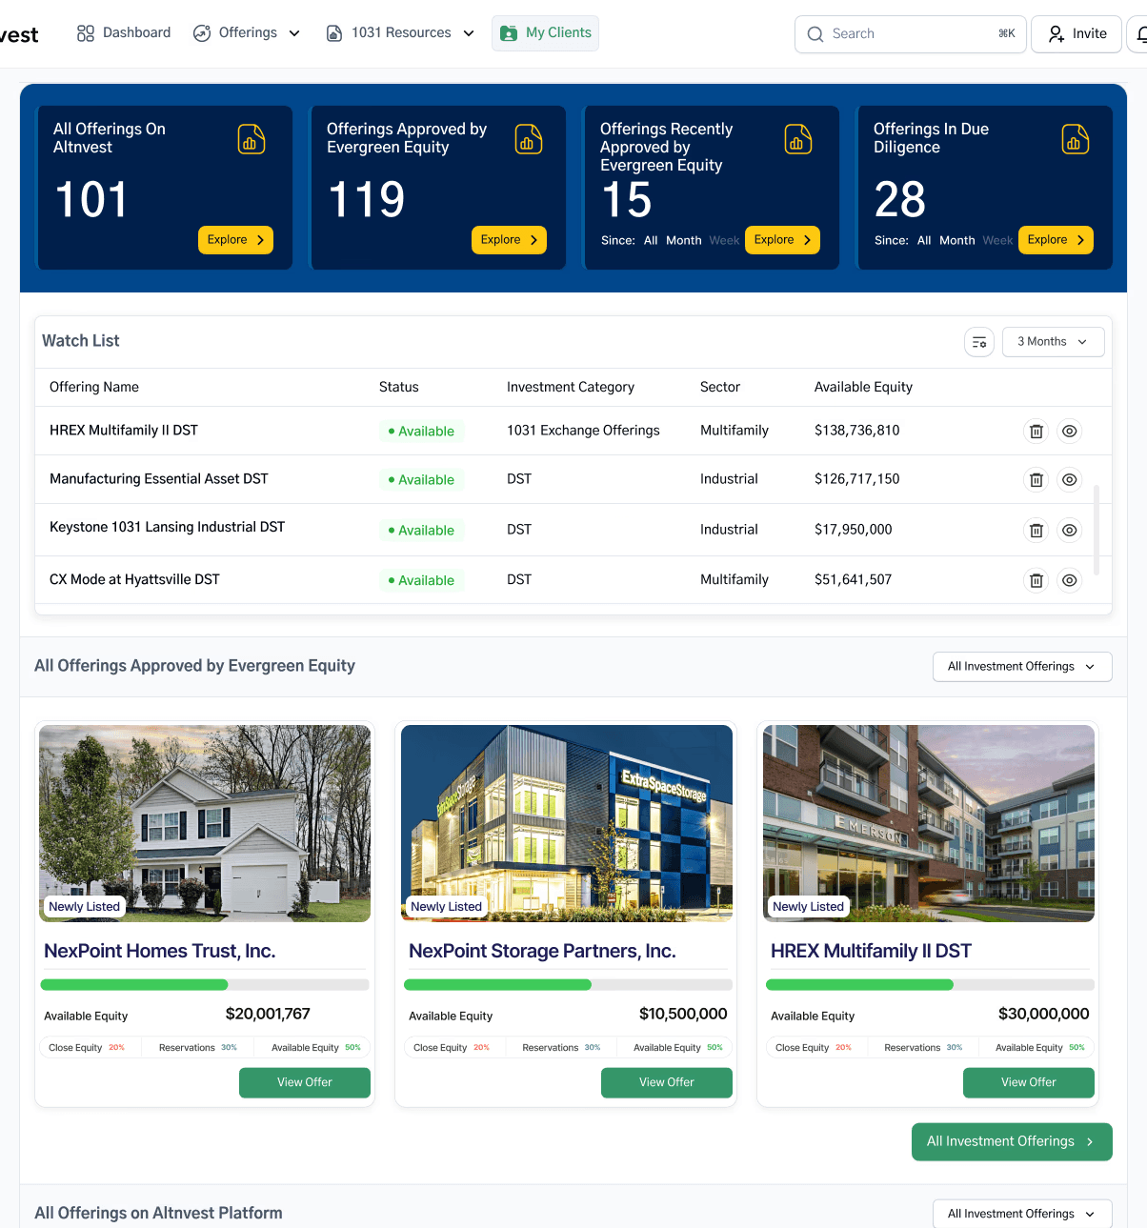Explore Offerings Recently Approved by Evergreen Equity
This screenshot has width=1147, height=1228.
pos(782,240)
